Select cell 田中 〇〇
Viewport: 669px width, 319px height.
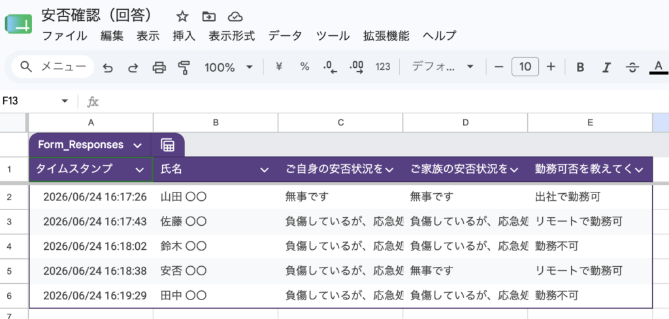216,296
